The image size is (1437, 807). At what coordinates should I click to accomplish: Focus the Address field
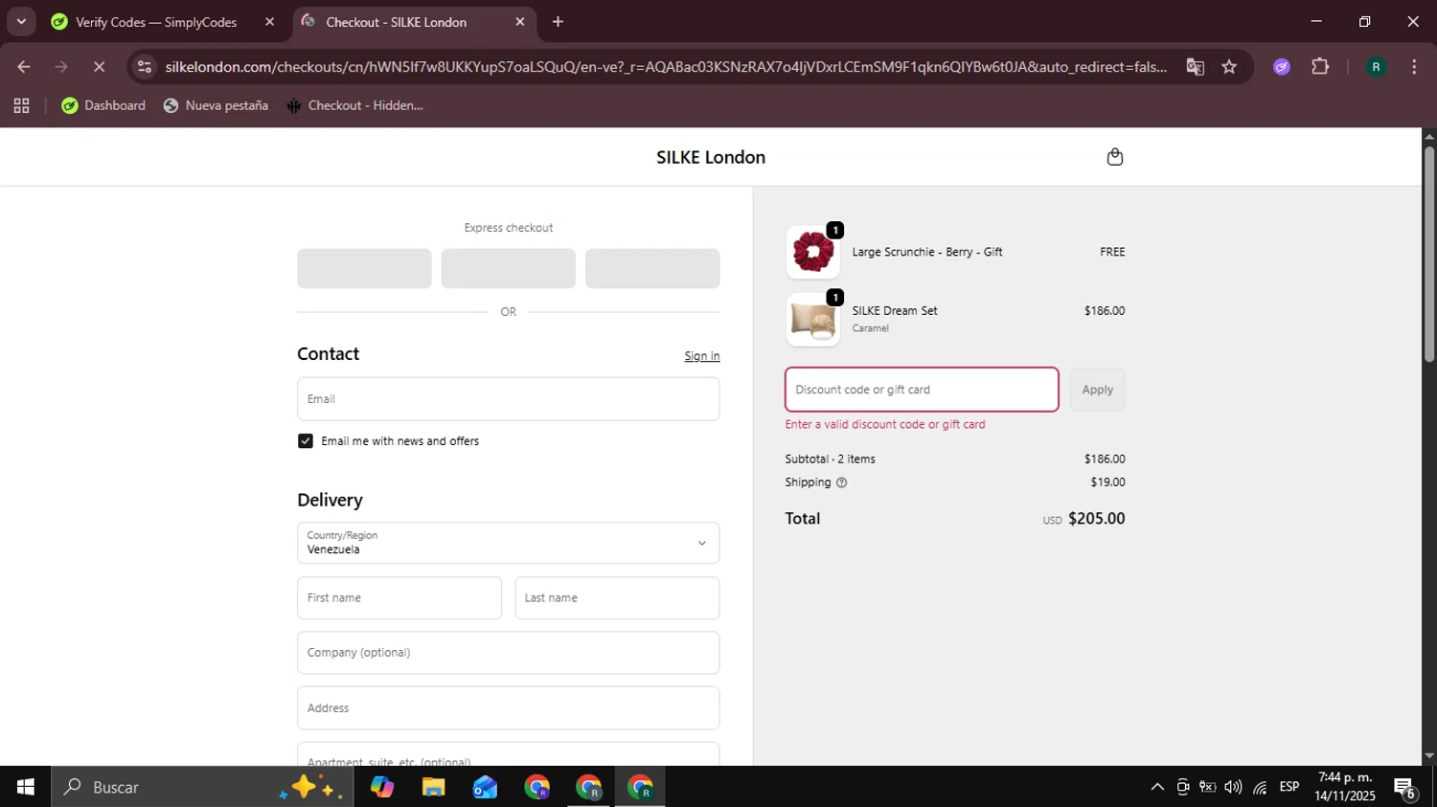tap(508, 708)
